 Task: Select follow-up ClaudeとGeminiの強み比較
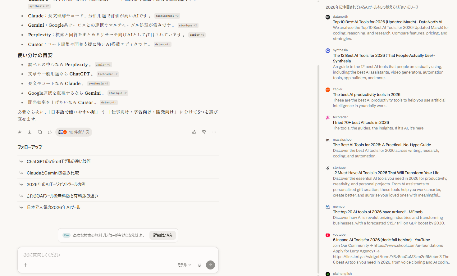(x=118, y=173)
